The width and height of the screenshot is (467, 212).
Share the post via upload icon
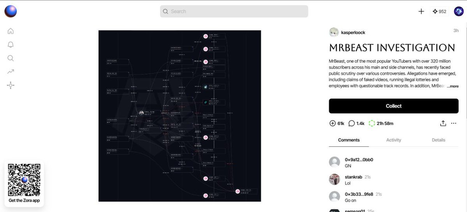pyautogui.click(x=443, y=123)
